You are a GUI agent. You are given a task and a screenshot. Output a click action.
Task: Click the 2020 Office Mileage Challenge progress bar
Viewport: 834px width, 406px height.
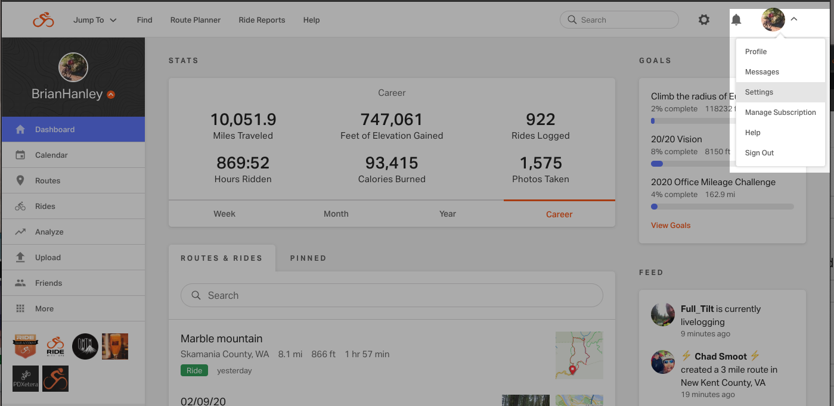(723, 207)
